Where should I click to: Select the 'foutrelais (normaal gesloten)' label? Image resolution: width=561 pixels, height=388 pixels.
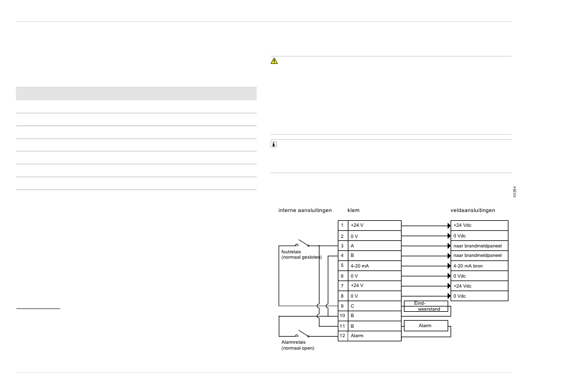[302, 255]
